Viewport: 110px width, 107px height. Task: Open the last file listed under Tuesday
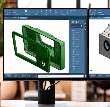pyautogui.click(x=76, y=64)
